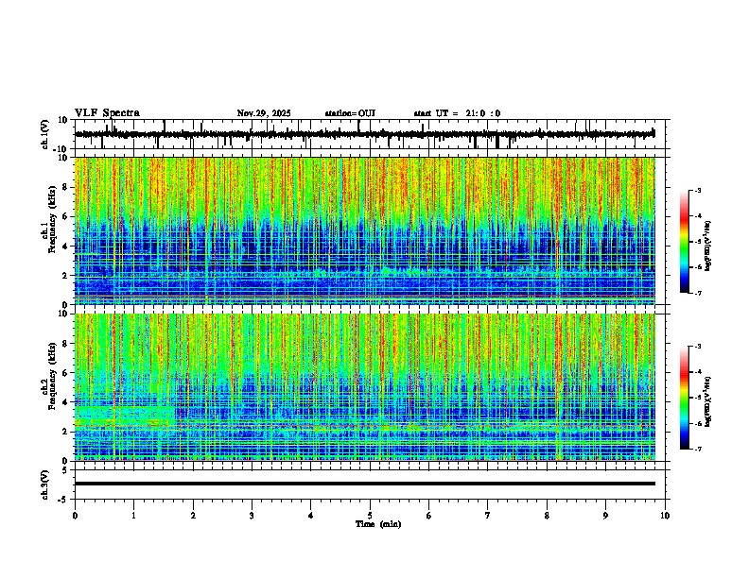Click time axis tick label "7"

pyautogui.click(x=488, y=516)
